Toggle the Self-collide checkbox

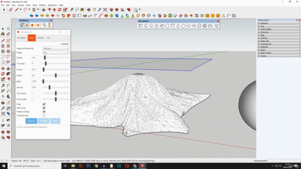click(x=44, y=108)
